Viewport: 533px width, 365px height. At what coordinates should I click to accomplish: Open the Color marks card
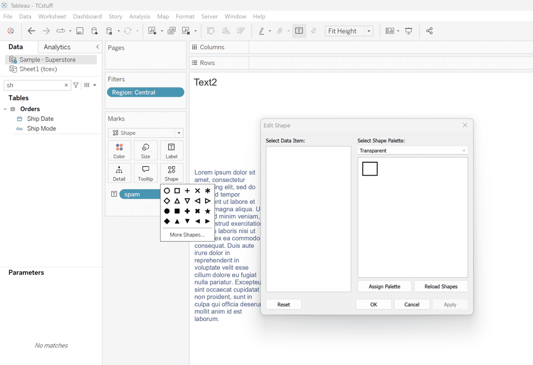point(119,151)
